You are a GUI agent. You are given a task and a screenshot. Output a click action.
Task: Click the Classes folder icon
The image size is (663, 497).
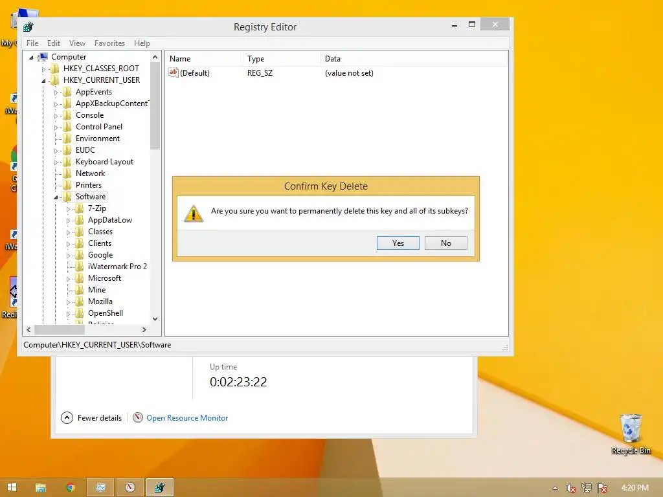point(79,232)
